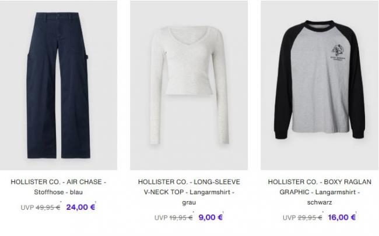Open the HOLLISTER CO. - AIR CHASE title link

pos(58,182)
